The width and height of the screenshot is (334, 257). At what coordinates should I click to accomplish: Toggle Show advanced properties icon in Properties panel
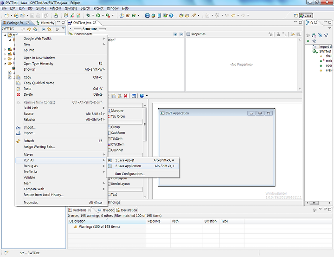pyautogui.click(x=293, y=34)
